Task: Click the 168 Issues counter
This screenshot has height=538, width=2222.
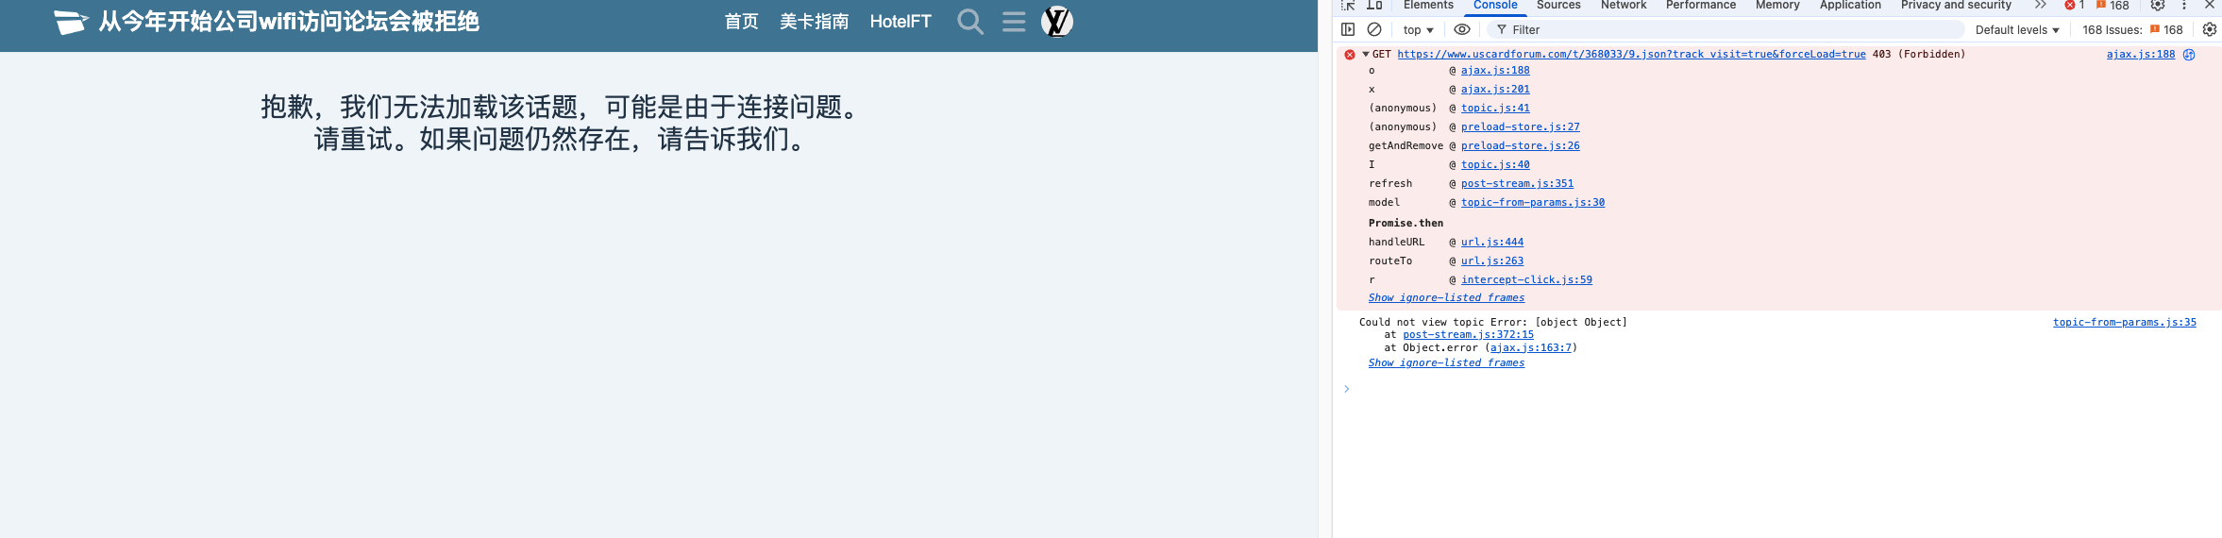Action: pos(2132,30)
